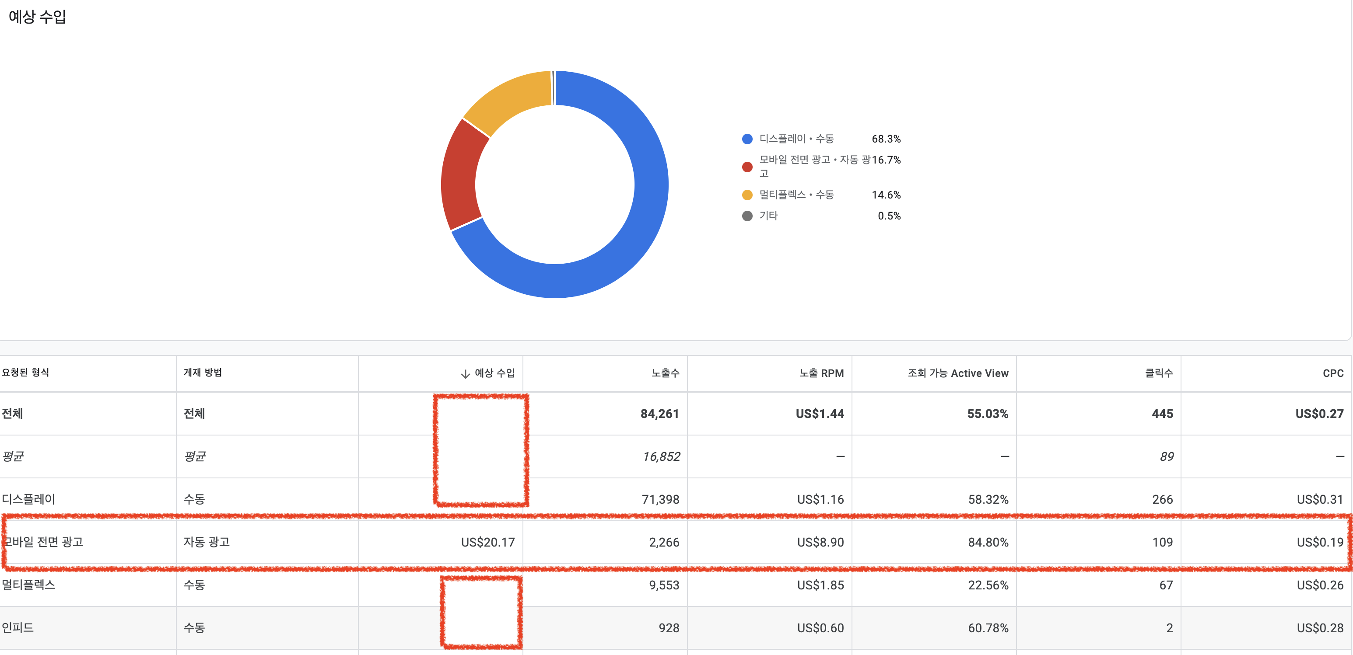Click the 디스플레이 row label
The height and width of the screenshot is (655, 1353).
(29, 499)
